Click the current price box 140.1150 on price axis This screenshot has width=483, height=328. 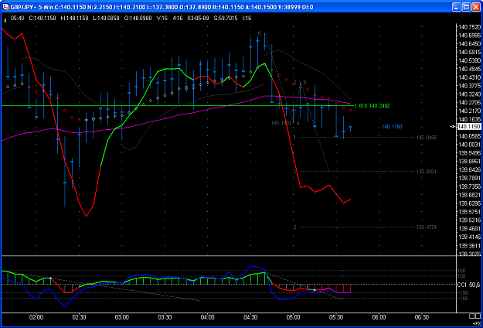point(468,127)
